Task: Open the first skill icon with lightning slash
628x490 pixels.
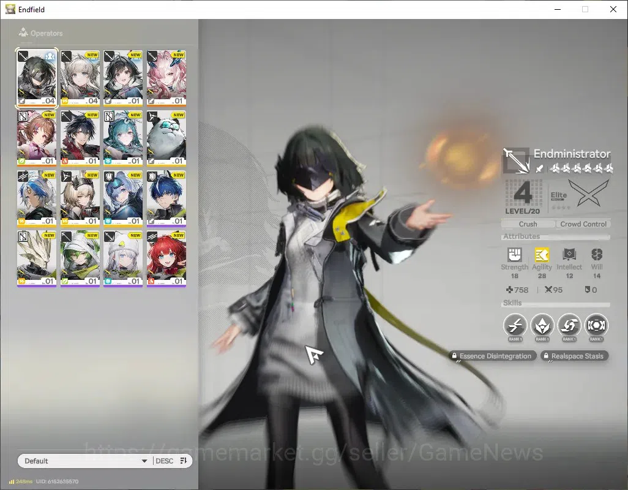Action: click(515, 325)
